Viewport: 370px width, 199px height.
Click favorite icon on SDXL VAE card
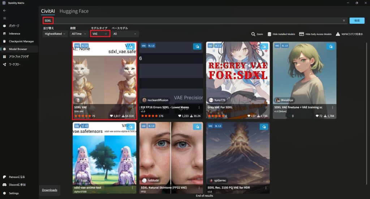point(130,47)
